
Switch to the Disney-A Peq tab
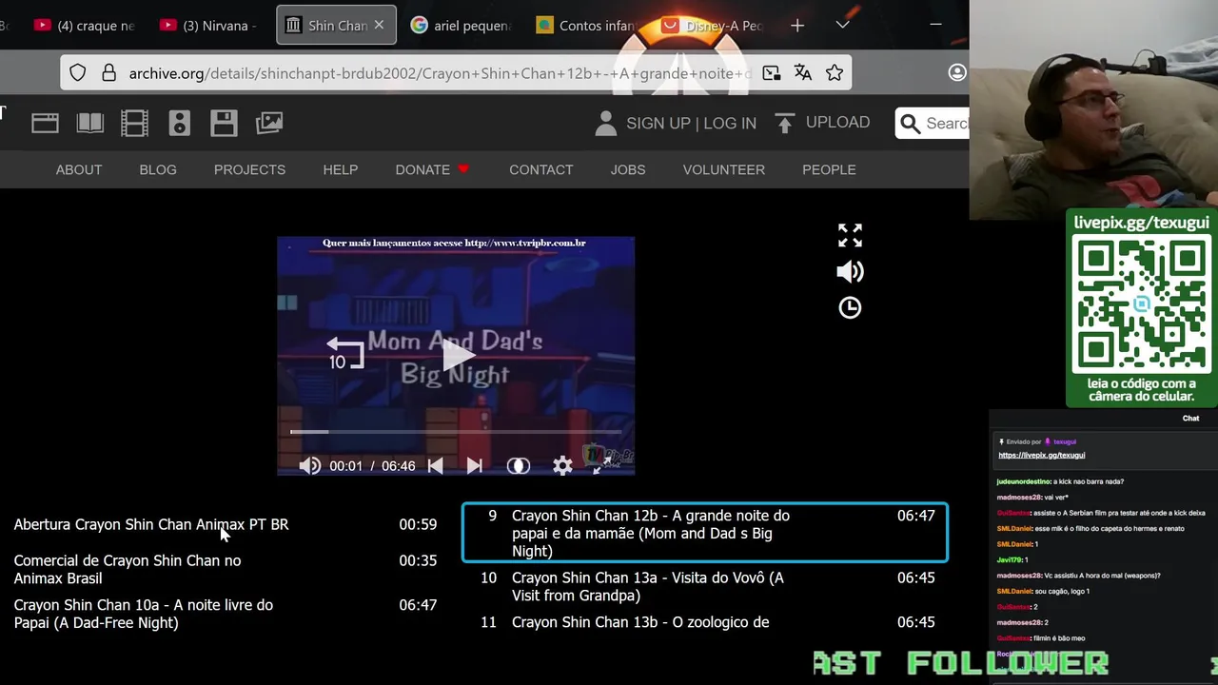pos(714,26)
